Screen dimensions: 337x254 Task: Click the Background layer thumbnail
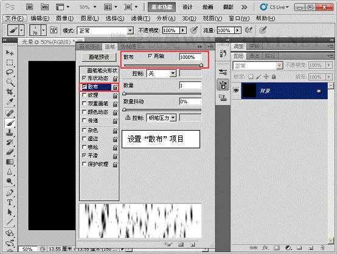249,91
